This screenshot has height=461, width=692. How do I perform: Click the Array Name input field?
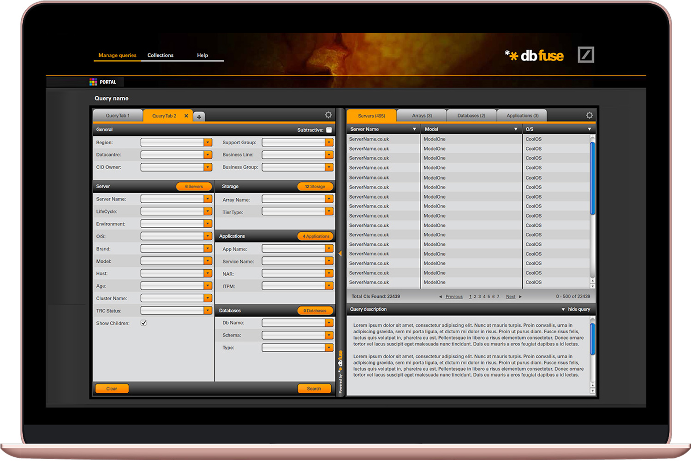tap(294, 199)
